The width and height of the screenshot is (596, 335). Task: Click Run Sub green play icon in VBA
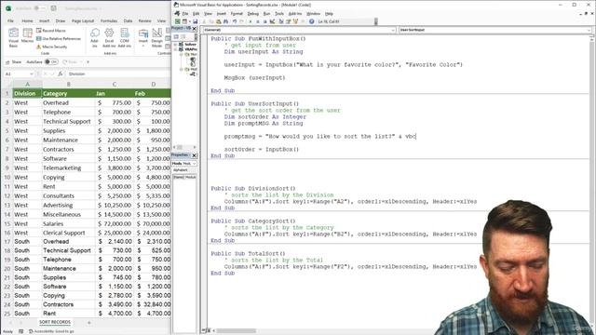pos(251,21)
